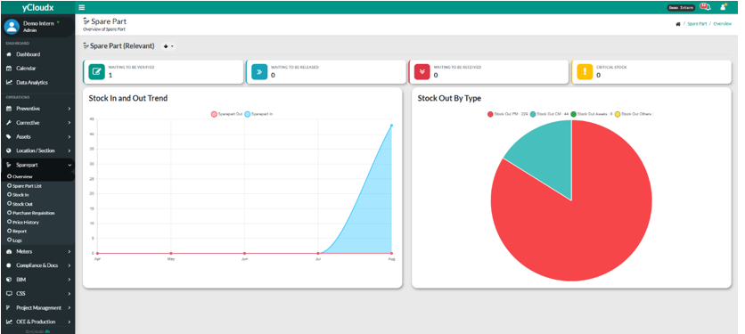Screen dimensions: 745x334
Task: Toggle Stock Out Assets legend item
Action: pos(592,114)
